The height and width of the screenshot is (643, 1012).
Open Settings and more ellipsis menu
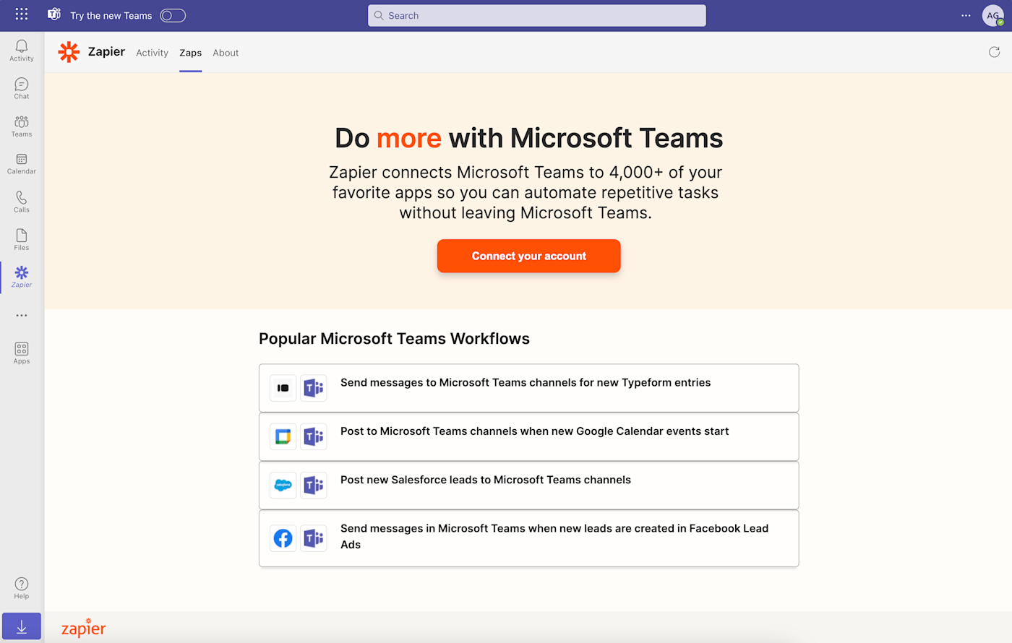966,15
